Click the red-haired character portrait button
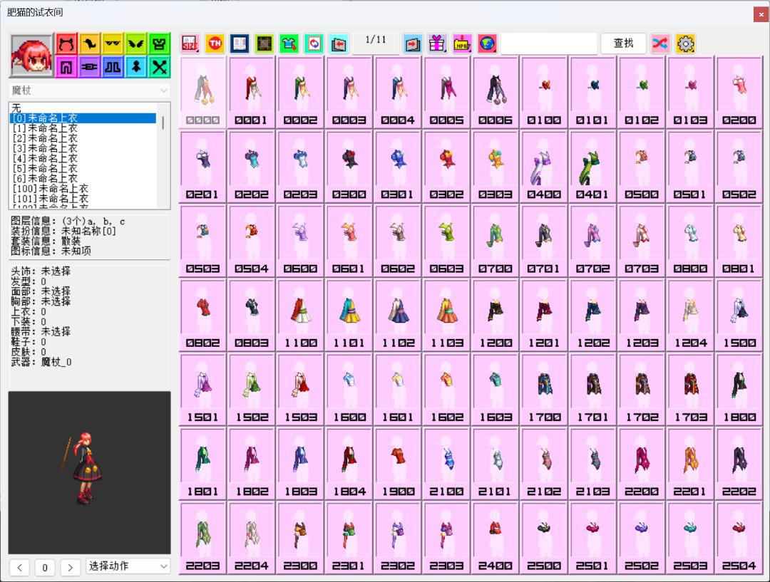 [x=31, y=56]
